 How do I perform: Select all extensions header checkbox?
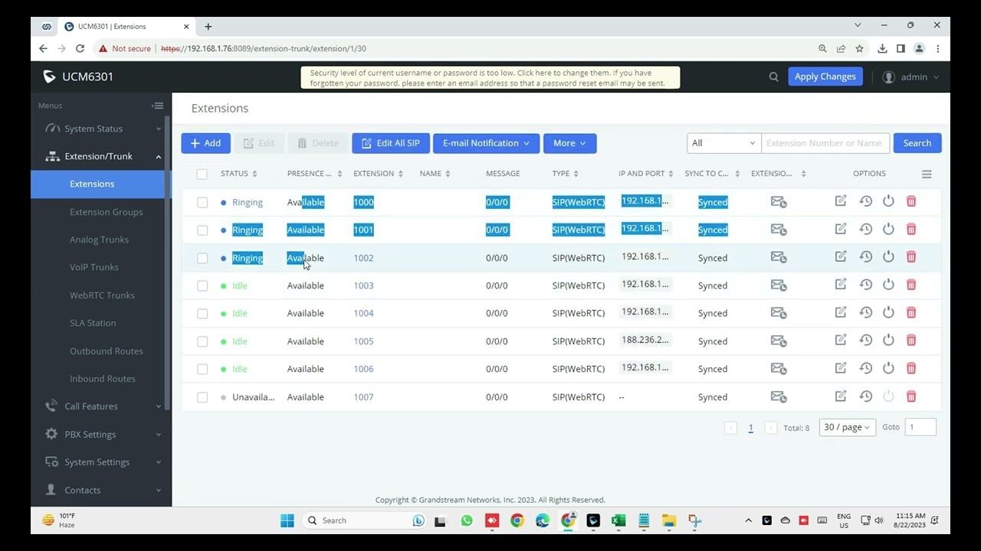pos(202,174)
